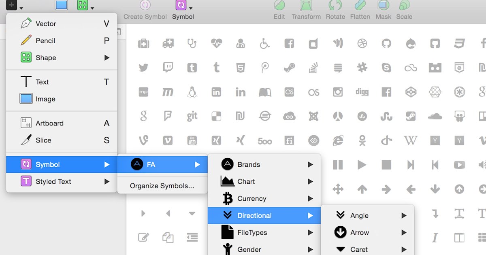Click the Mask toolbar button

pyautogui.click(x=383, y=10)
